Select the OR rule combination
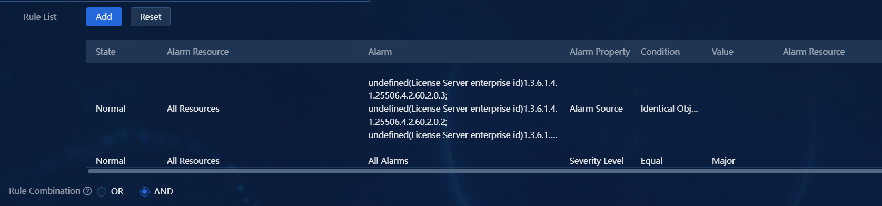This screenshot has width=882, height=206. click(x=102, y=192)
